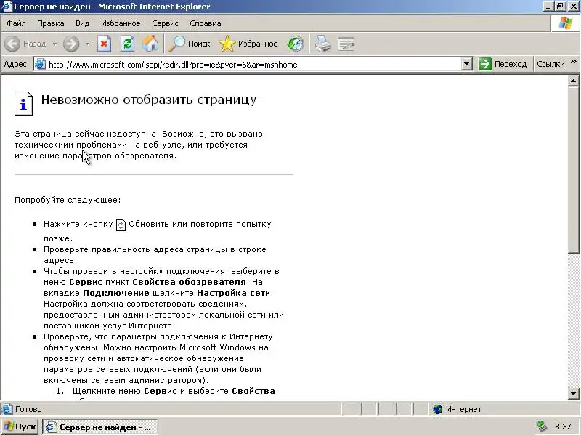This screenshot has height=436, width=581.
Task: Click the Готово status text
Action: (28, 409)
